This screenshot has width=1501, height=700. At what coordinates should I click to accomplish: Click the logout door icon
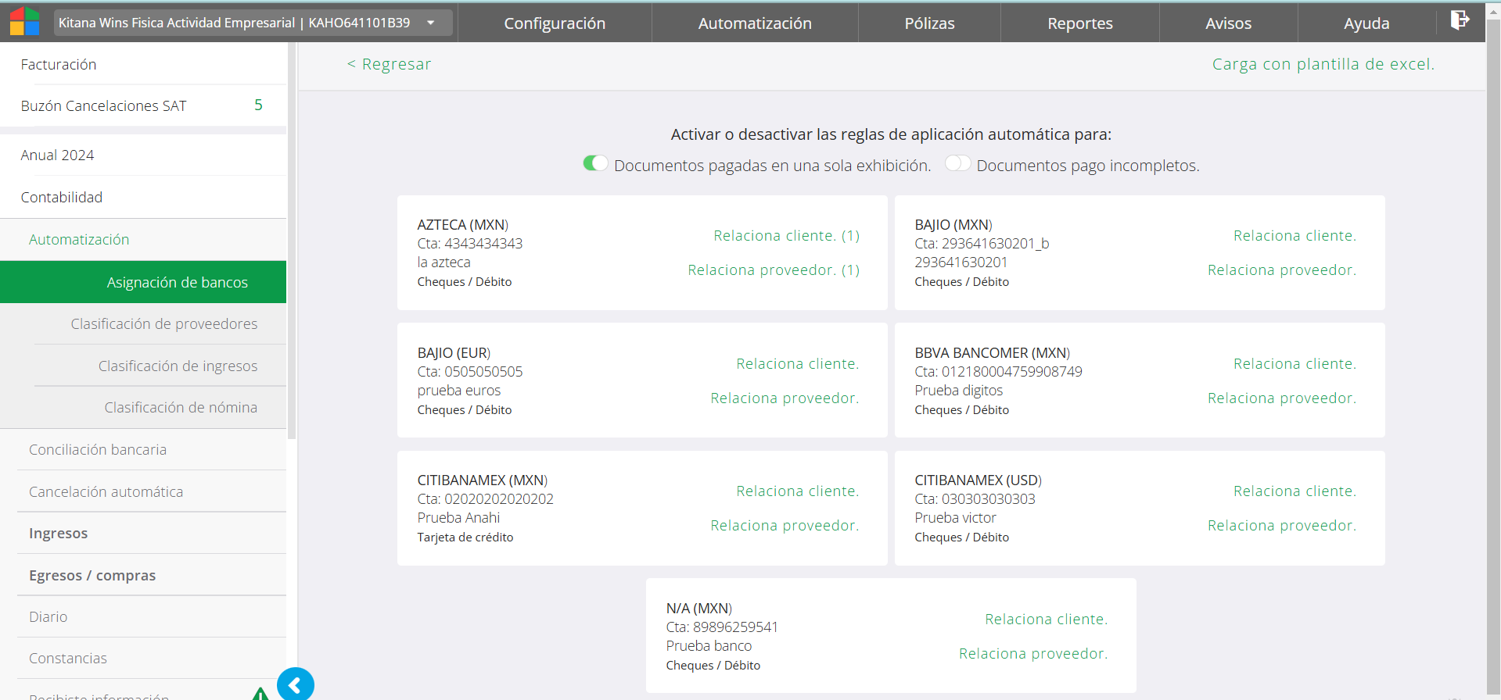(x=1459, y=20)
